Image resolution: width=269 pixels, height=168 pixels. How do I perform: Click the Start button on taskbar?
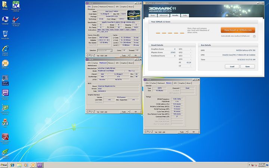coord(4,165)
